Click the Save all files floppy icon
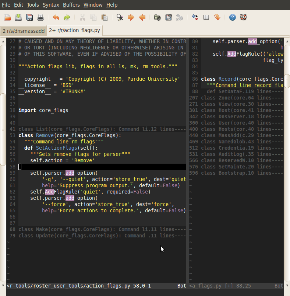The height and width of the screenshot is (296, 290). tap(29, 17)
